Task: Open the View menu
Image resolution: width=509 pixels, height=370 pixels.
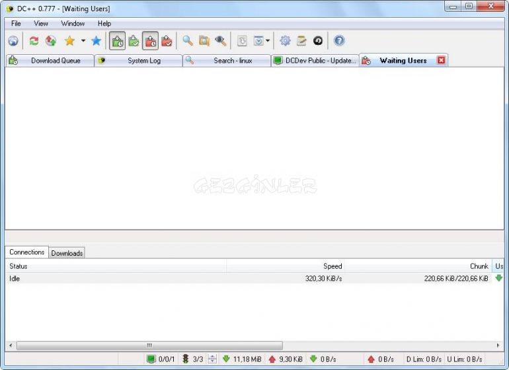Action: tap(41, 23)
